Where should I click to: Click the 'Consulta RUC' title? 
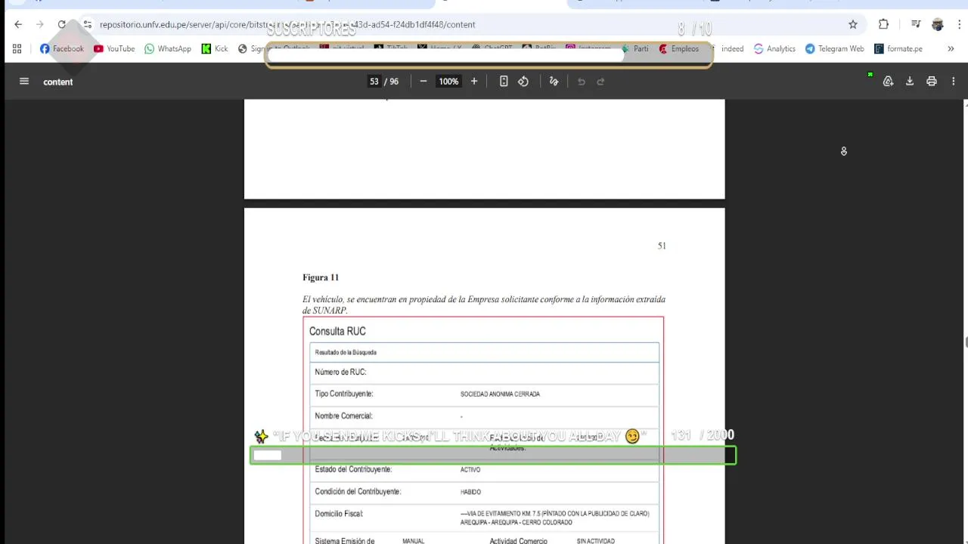point(337,331)
